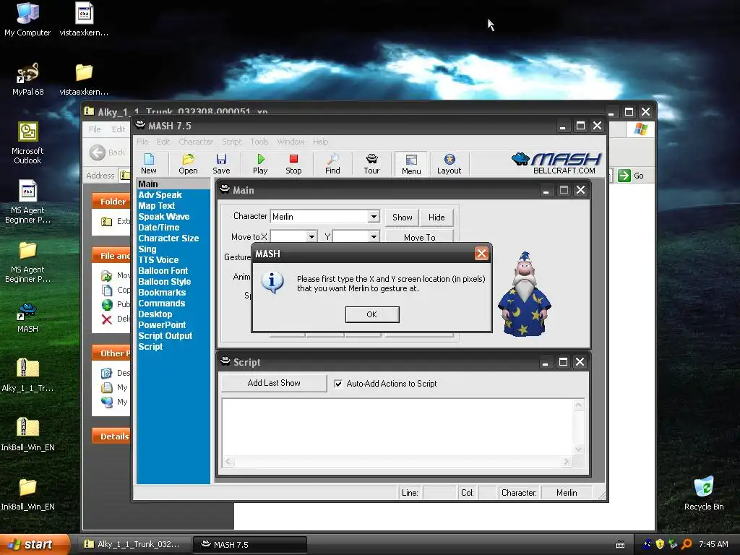Viewport: 740px width, 555px height.
Task: Click the Back button in Explorer window
Action: pos(108,152)
